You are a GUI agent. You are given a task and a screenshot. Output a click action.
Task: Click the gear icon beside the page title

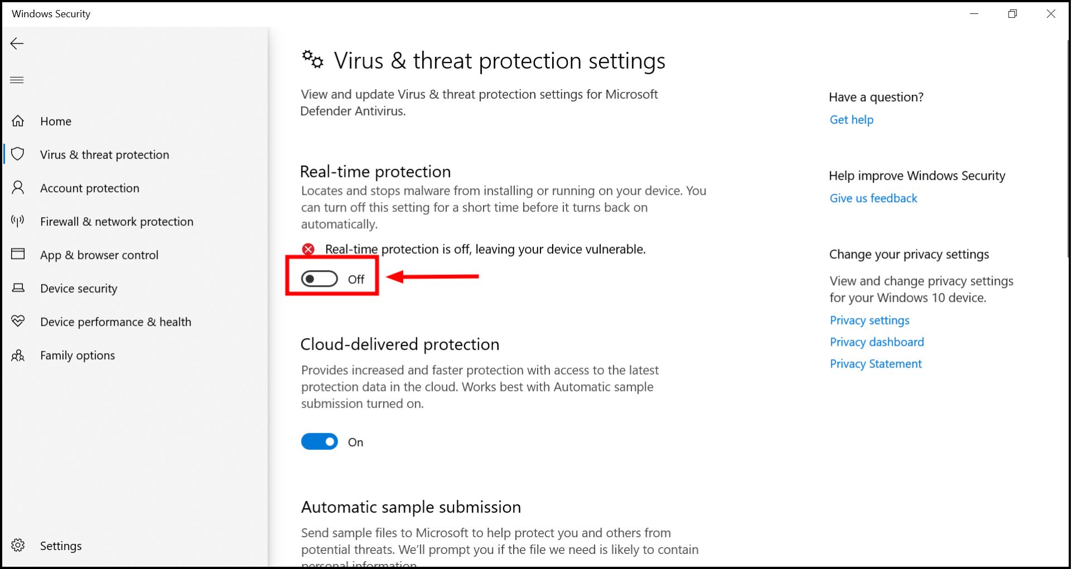tap(312, 60)
